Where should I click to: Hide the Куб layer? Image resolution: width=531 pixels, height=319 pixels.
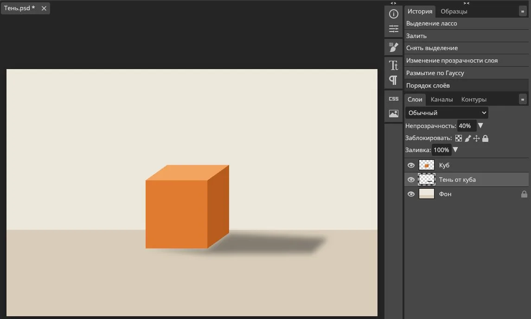(x=411, y=165)
